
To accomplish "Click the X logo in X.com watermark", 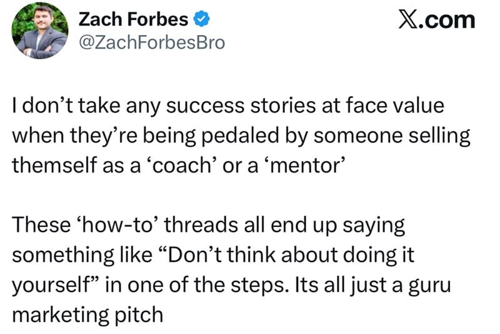I will pos(407,20).
